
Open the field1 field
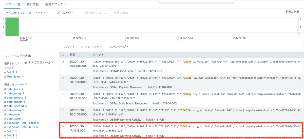tap(10, 131)
